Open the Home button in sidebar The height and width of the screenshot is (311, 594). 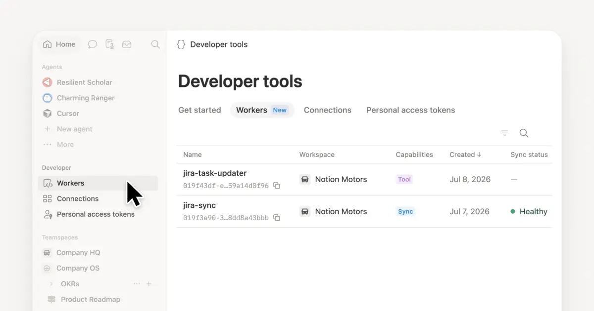pos(59,44)
